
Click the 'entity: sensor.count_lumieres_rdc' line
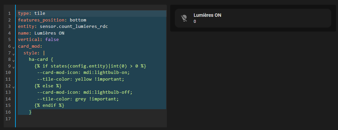tap(63, 27)
